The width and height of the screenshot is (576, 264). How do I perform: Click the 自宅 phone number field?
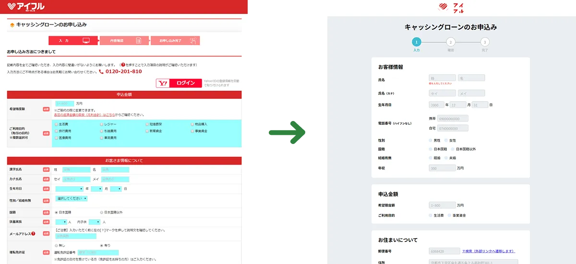coord(453,128)
